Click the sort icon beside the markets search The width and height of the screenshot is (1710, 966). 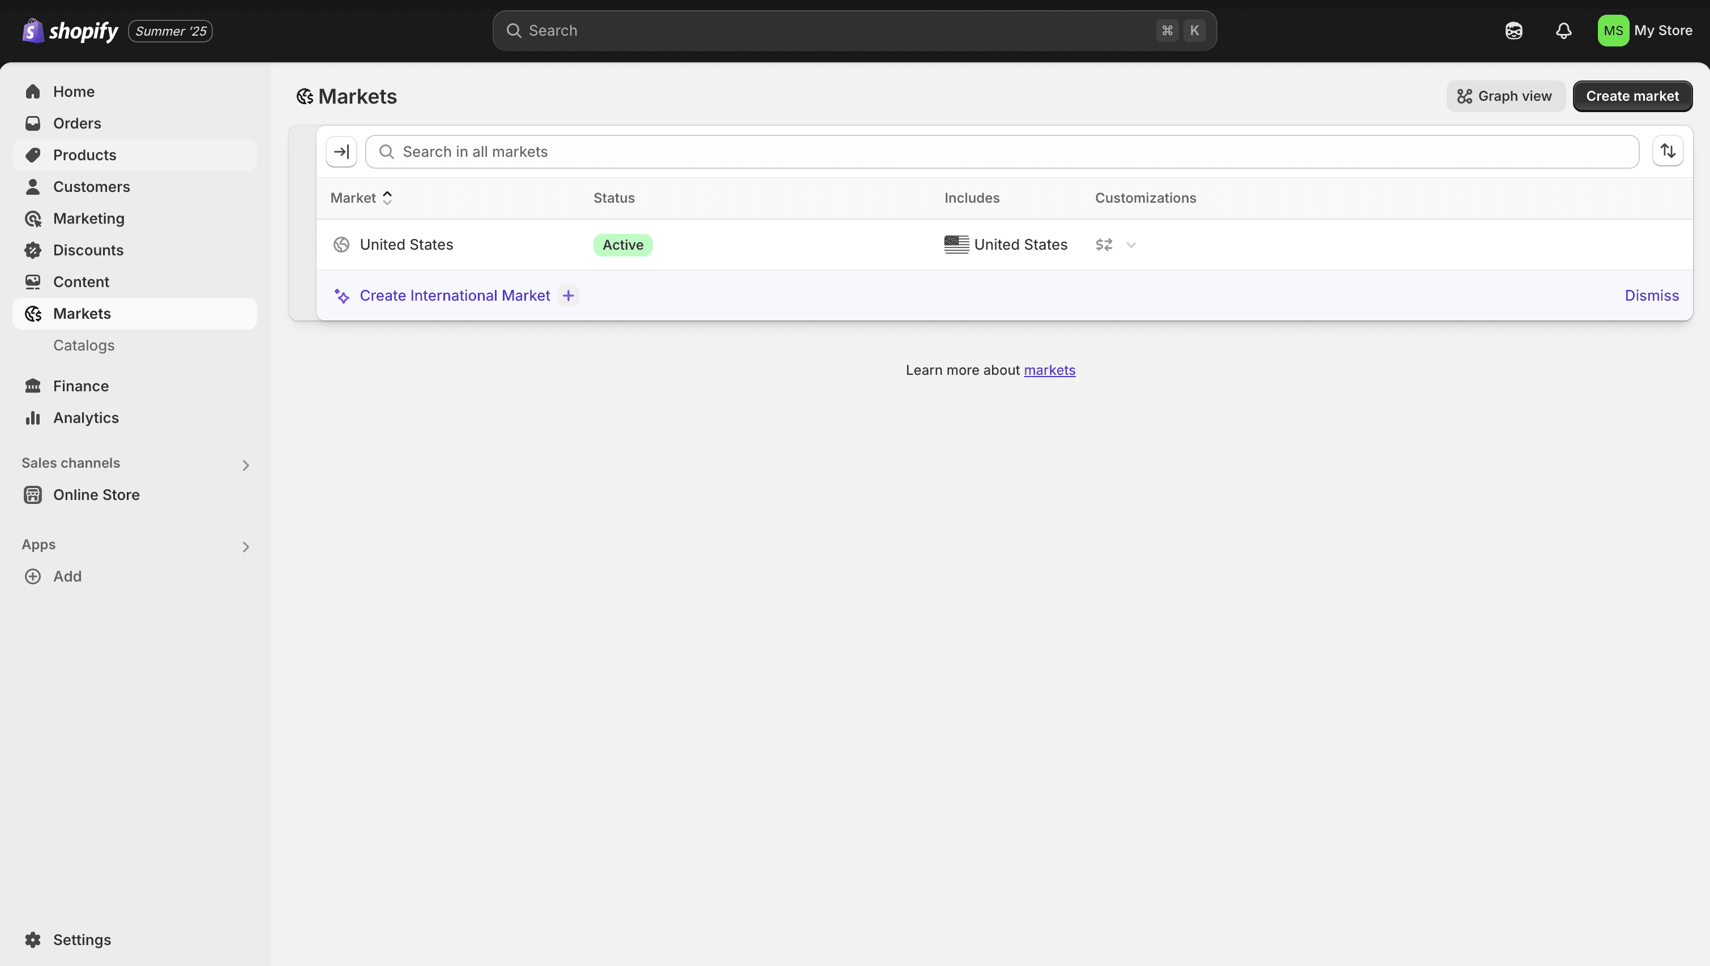coord(1668,151)
